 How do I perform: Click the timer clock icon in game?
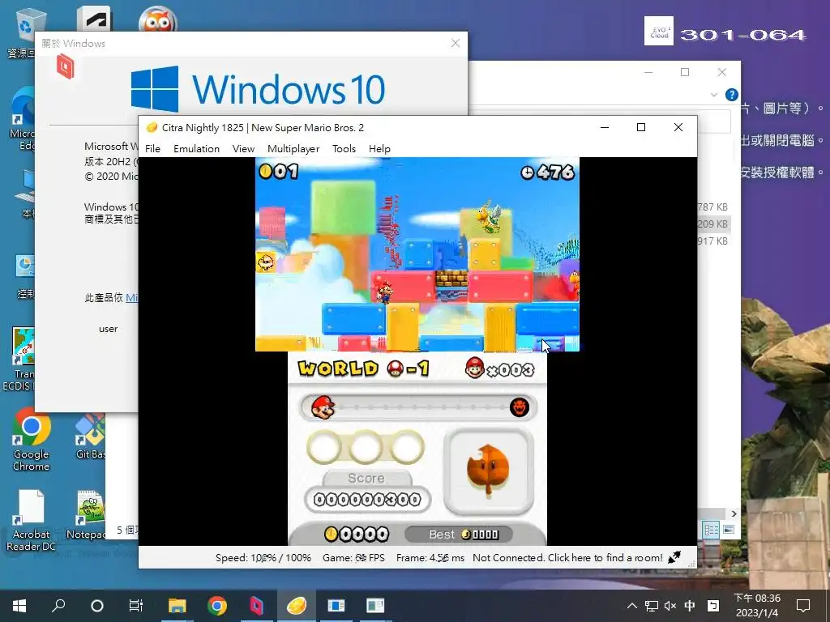pyautogui.click(x=528, y=173)
